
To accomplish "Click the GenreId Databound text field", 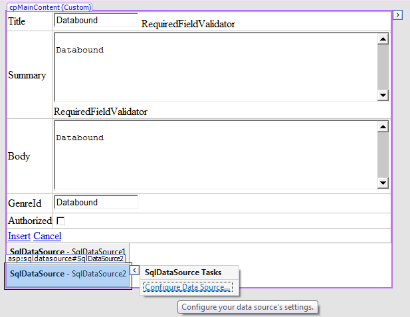I will click(96, 202).
